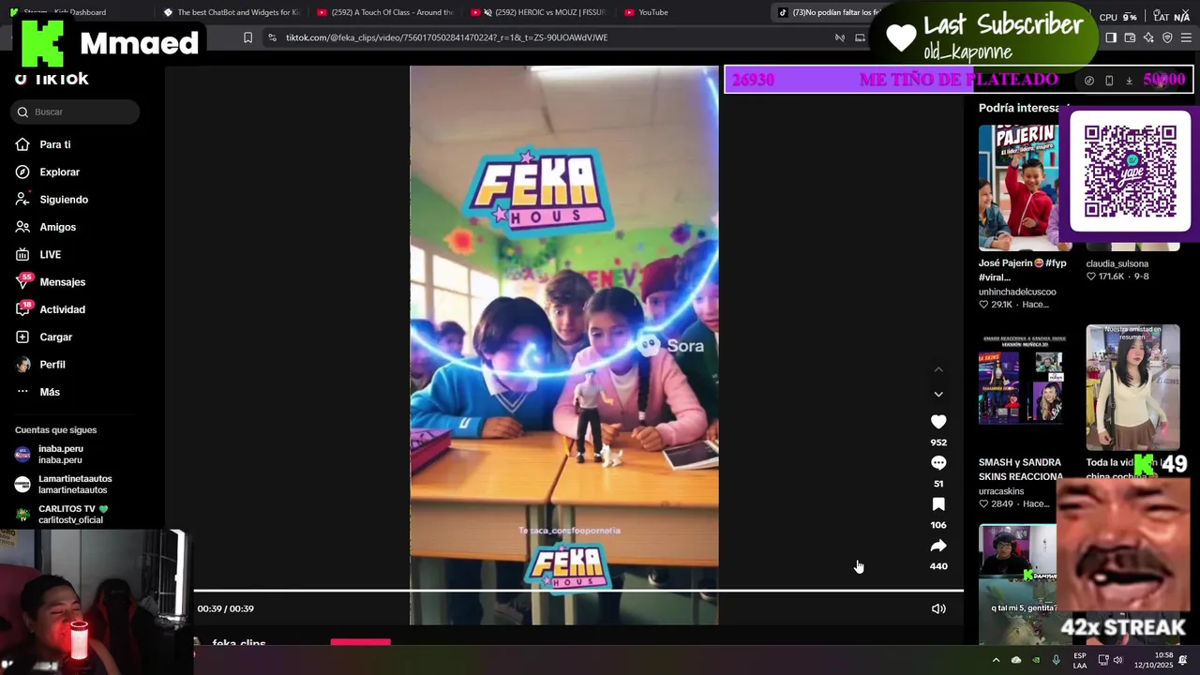Go to the previous video with up chevron

coord(938,370)
